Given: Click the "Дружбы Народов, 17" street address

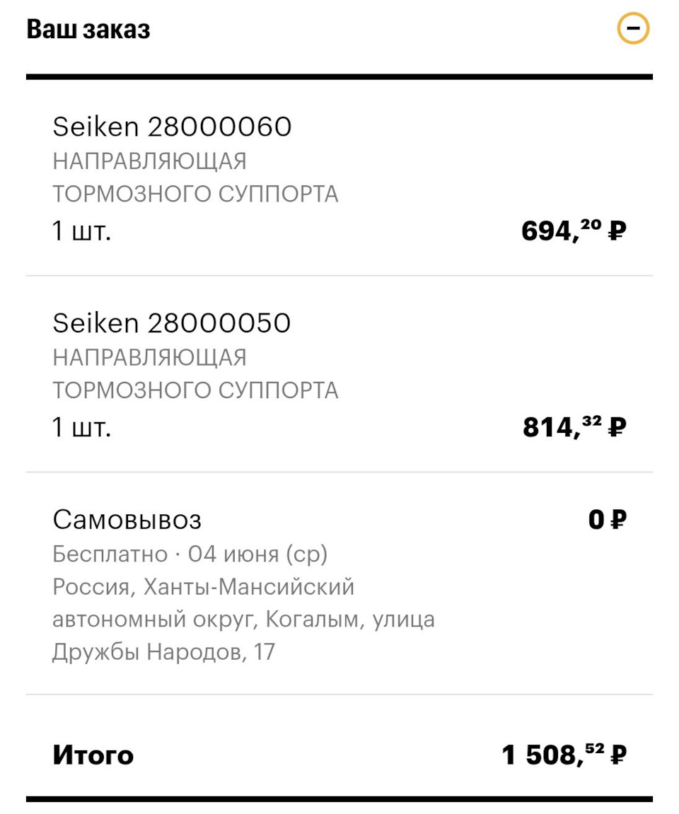Looking at the screenshot, I should (163, 652).
